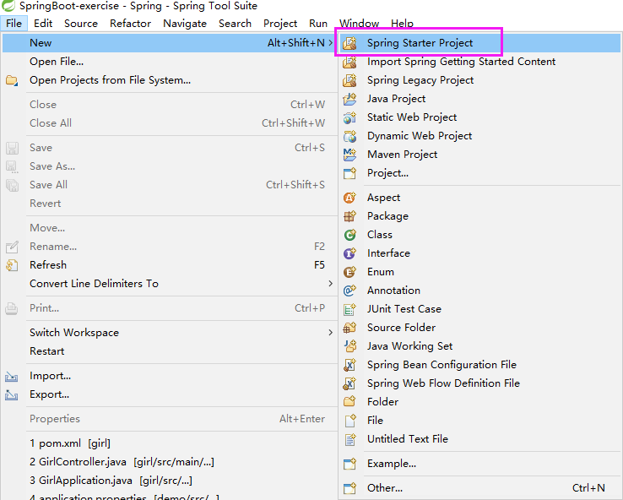Click the Untitled Text File icon
The image size is (623, 500).
tap(349, 439)
